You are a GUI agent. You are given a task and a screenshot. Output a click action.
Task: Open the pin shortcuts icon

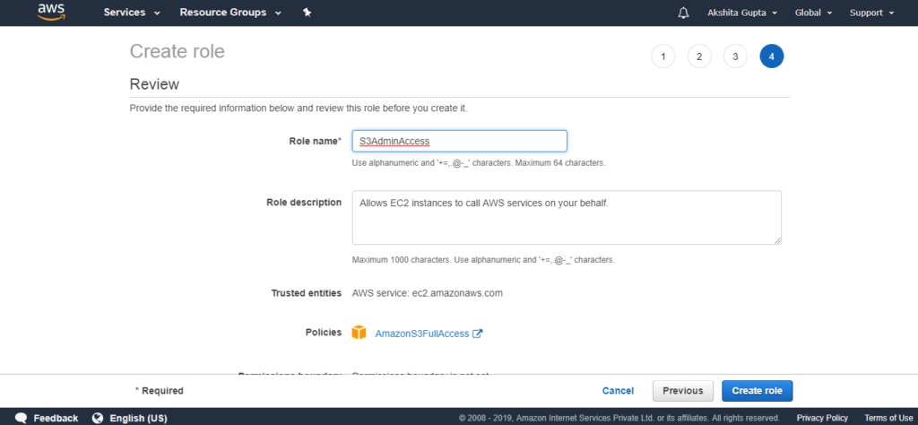coord(307,13)
